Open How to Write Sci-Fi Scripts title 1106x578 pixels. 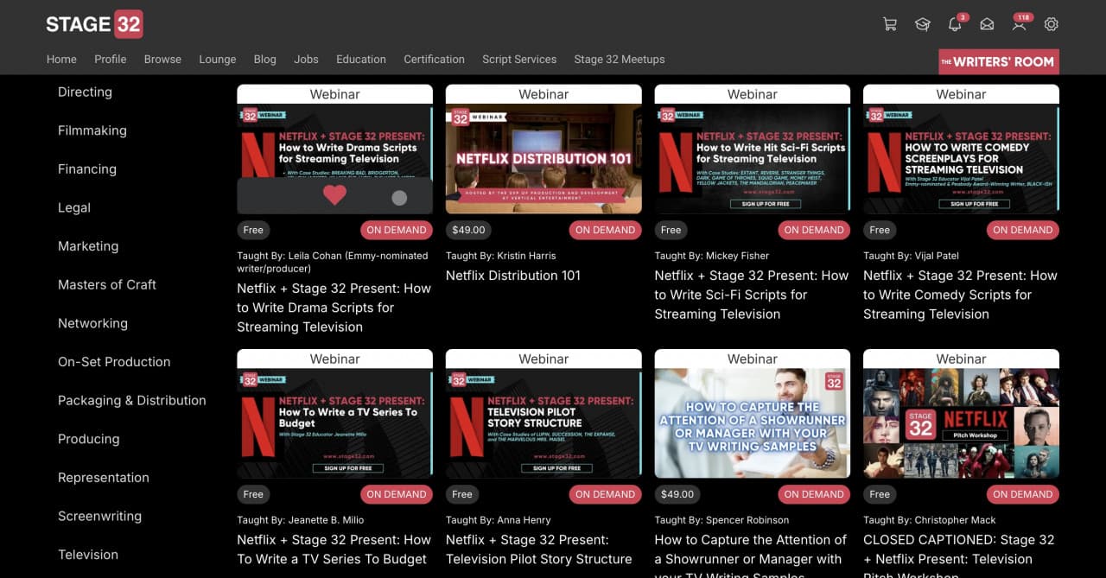click(x=752, y=295)
